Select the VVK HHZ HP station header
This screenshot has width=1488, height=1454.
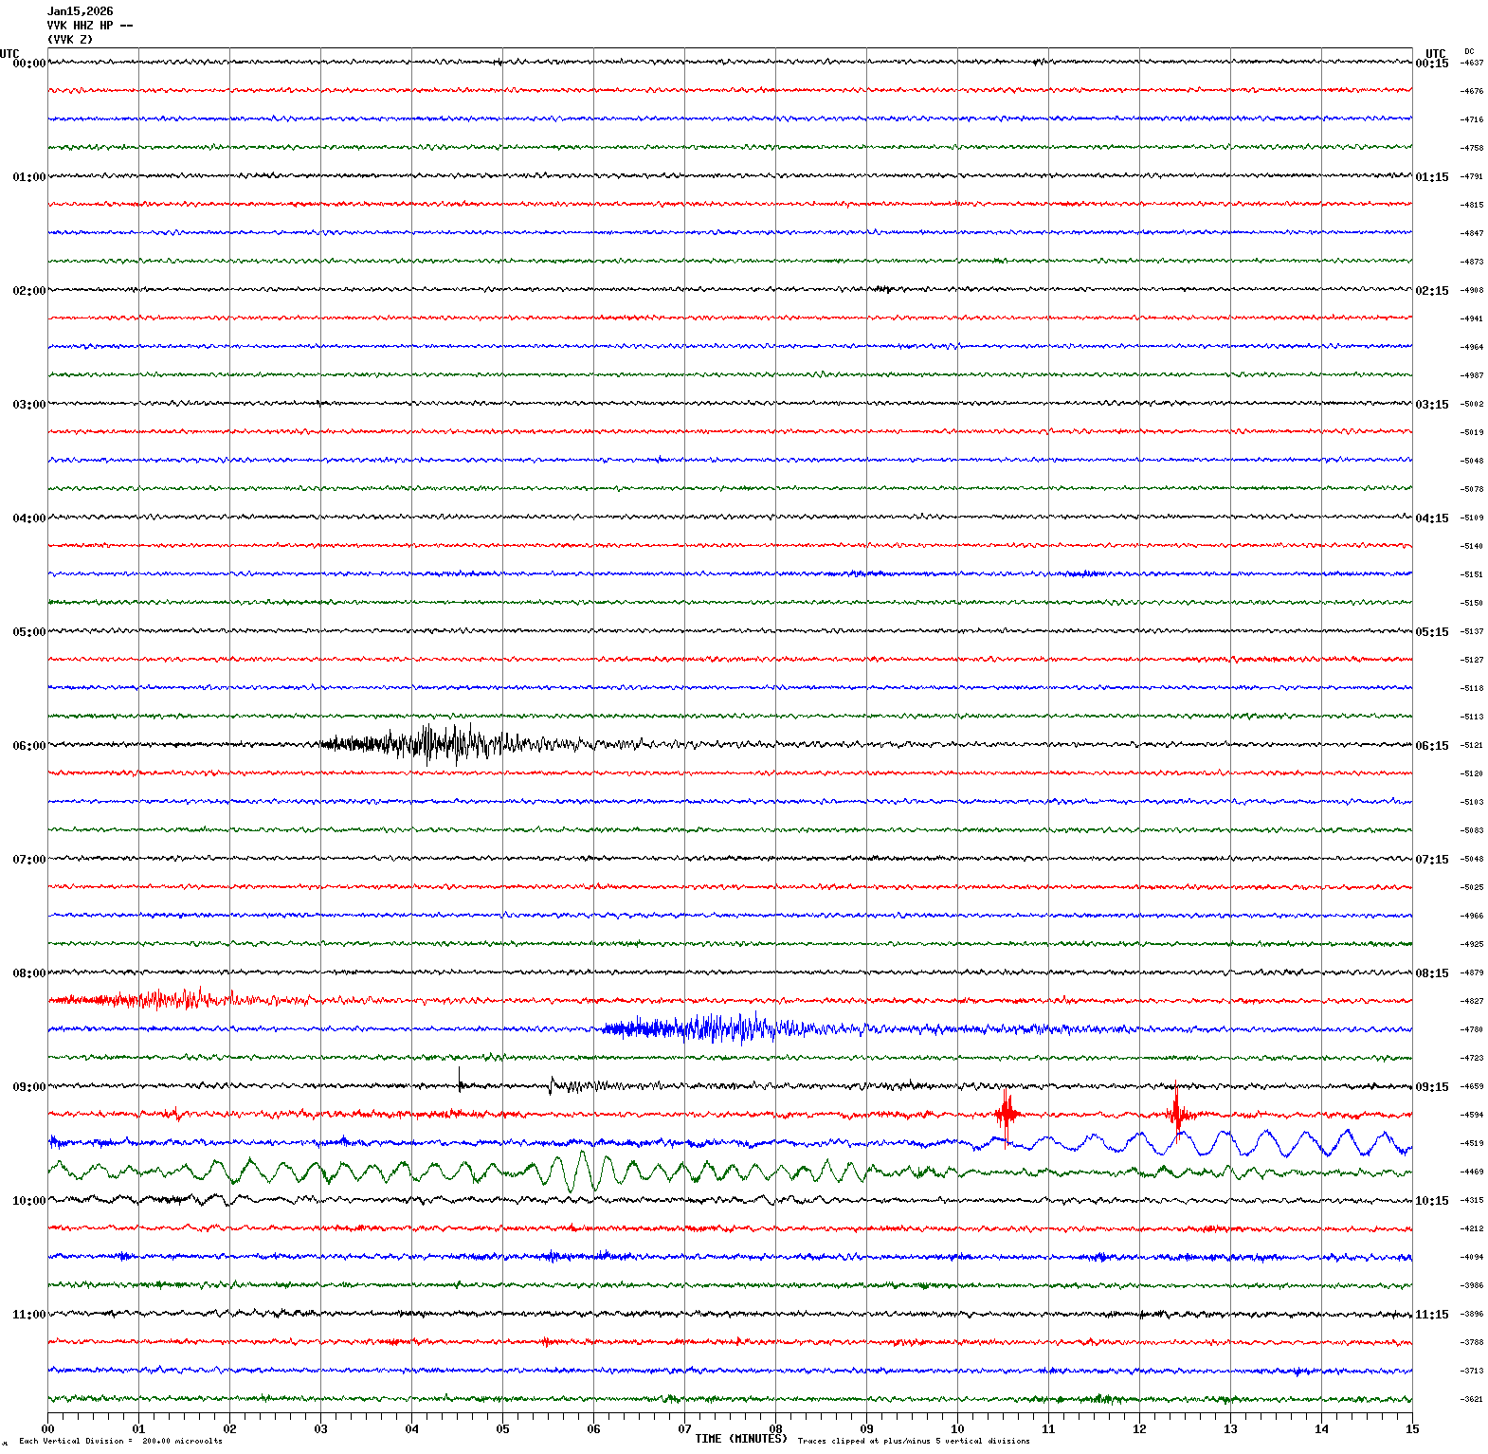click(x=89, y=26)
